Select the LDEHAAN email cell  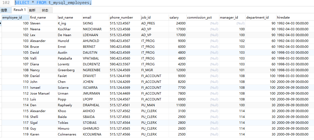pos(95,35)
